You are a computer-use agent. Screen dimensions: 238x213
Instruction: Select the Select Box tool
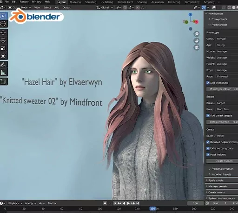[3, 16]
